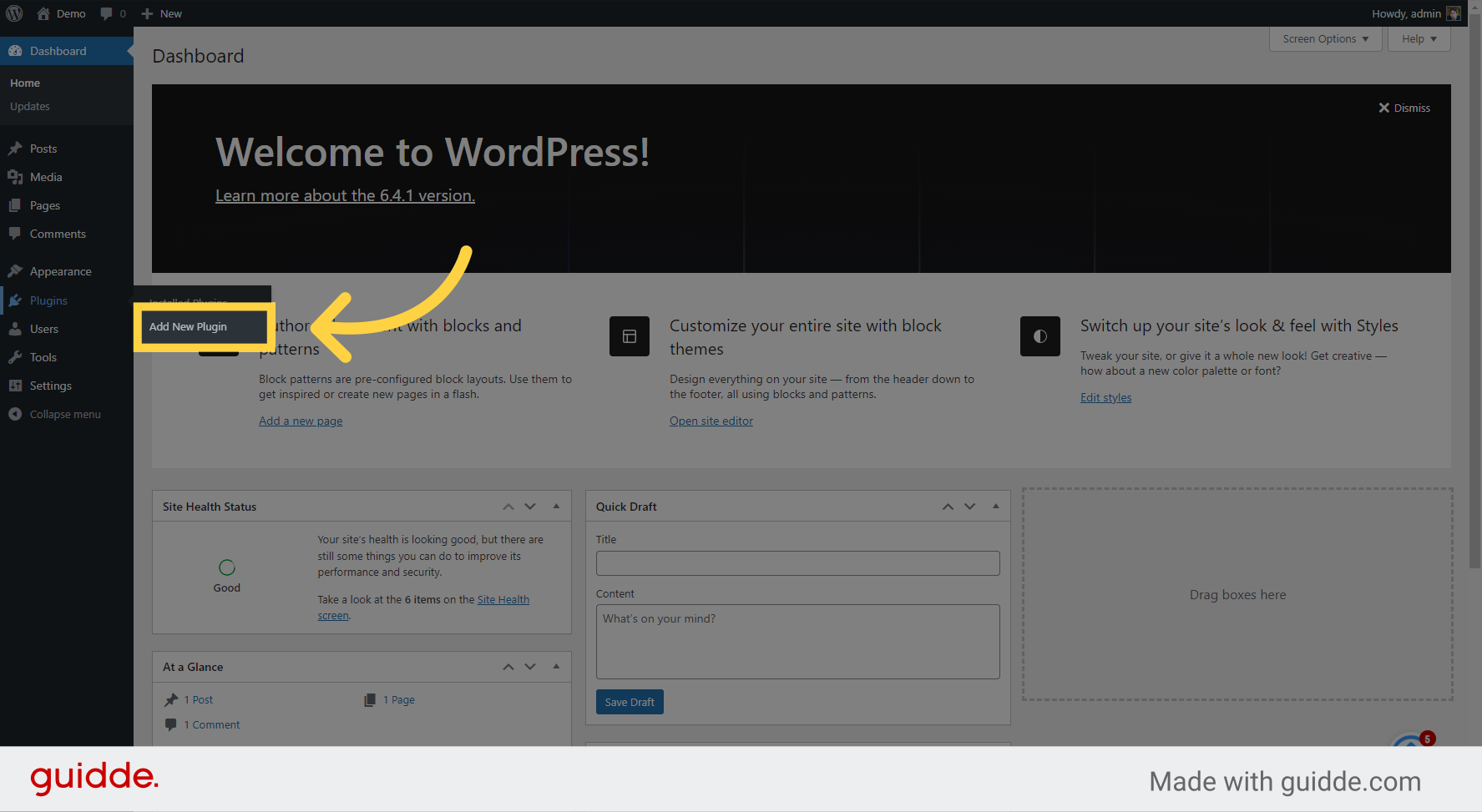This screenshot has height=812, width=1482.
Task: Dismiss the Welcome to WordPress panel
Action: pos(1404,108)
